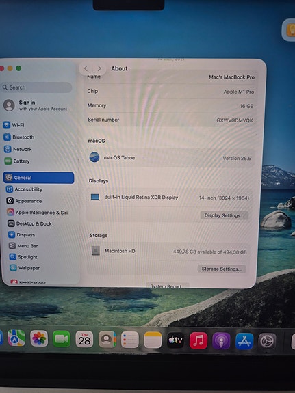Open Accessibility settings

click(24, 189)
